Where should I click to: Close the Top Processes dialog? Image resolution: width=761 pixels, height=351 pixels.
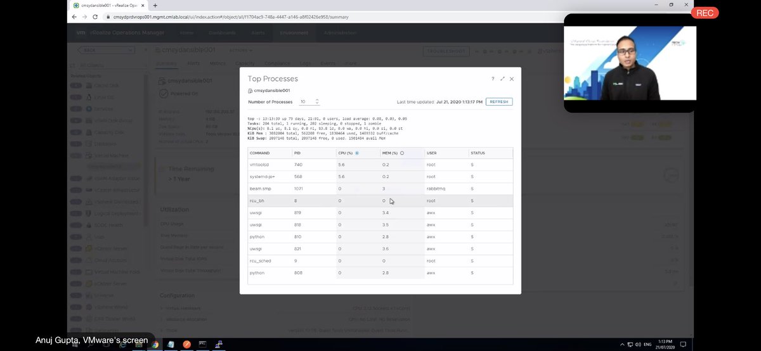512,79
